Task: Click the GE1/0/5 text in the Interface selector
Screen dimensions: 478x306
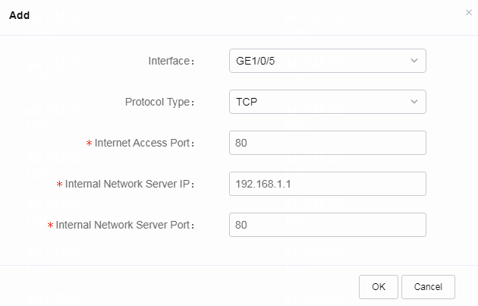Action: (x=255, y=61)
